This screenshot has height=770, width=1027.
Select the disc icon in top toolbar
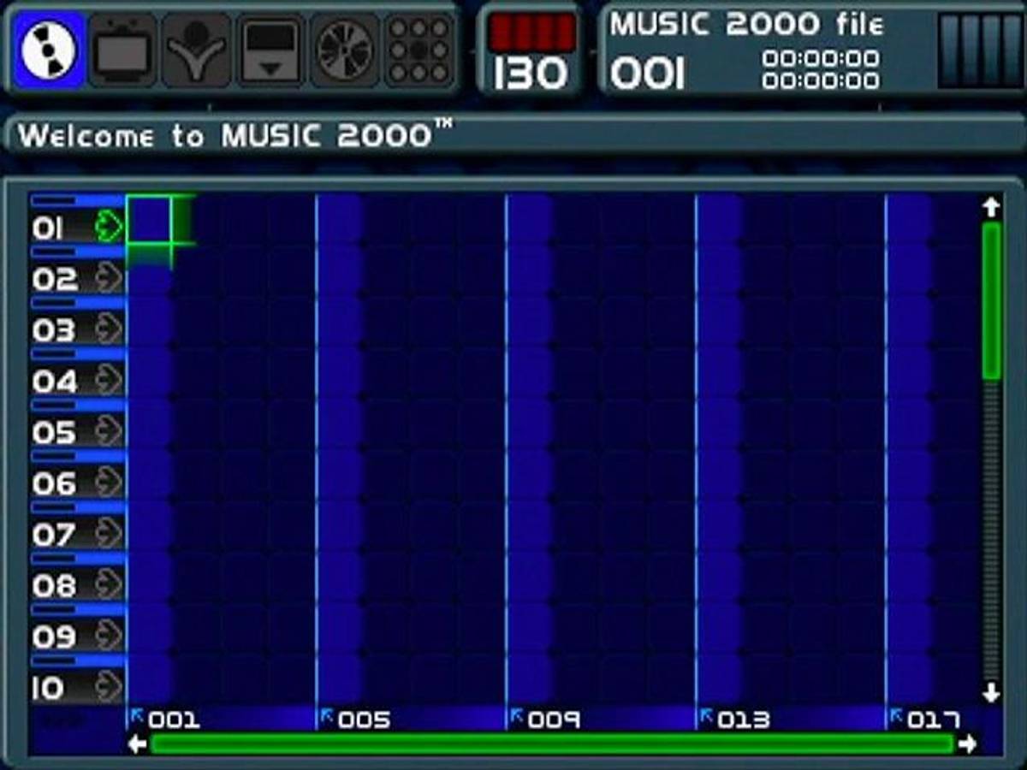tap(50, 50)
